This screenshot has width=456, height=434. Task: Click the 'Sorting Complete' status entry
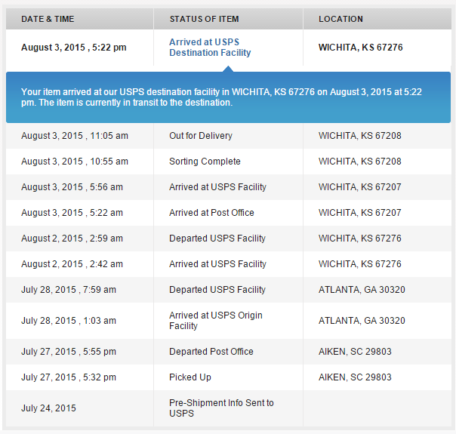(x=205, y=162)
